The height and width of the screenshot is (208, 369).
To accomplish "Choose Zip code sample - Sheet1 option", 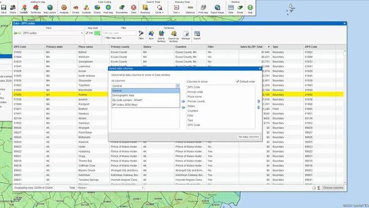I will point(145,100).
